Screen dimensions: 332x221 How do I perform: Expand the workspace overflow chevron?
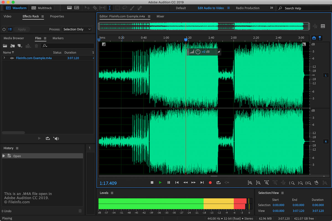271,8
